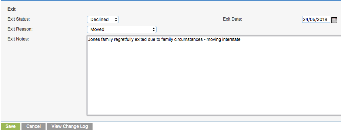Click the word "moving" in Exit Notes

point(213,39)
